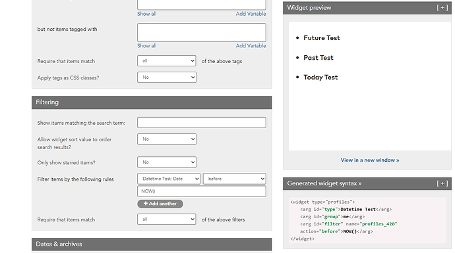Open View in a new window link
455x253 pixels.
tap(370, 160)
